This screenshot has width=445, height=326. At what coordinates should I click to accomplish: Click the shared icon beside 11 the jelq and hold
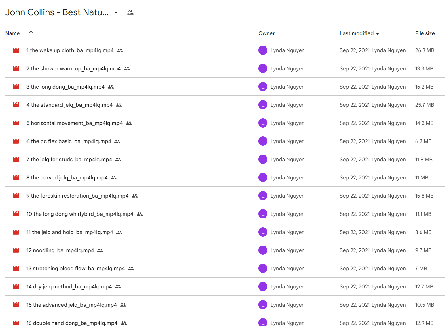[119, 232]
